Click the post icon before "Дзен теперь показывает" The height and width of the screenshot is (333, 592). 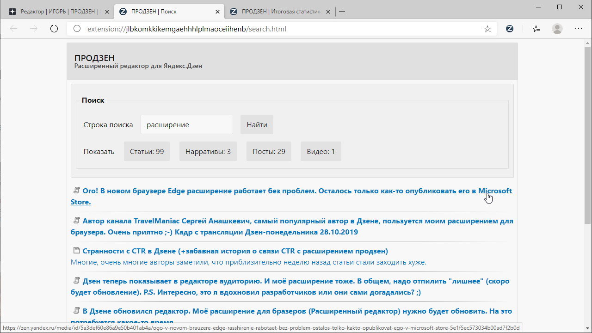click(x=77, y=280)
